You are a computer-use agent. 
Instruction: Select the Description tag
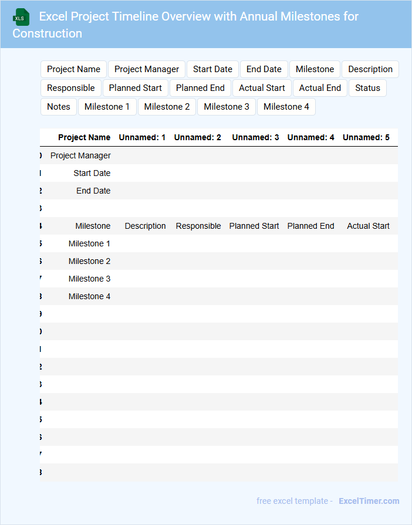(370, 69)
